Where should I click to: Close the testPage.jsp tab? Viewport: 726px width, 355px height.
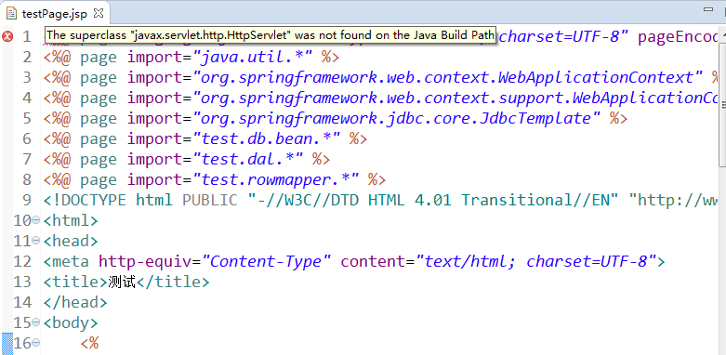[x=99, y=13]
